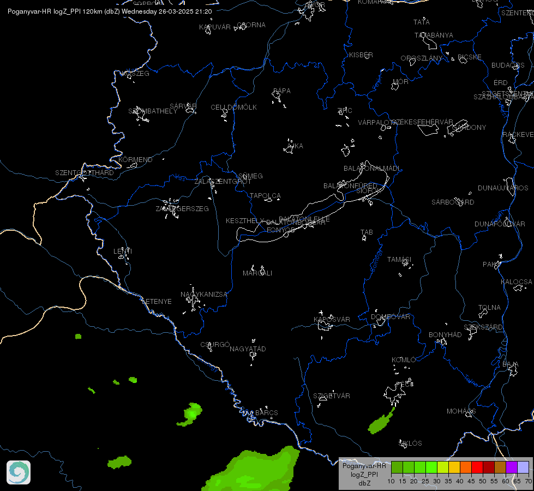Click the TAMÁSI city label
534x491 pixels.
coord(399,260)
